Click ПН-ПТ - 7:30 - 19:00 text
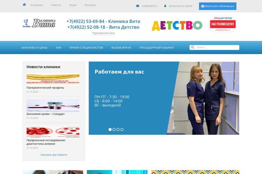This screenshot has height=174, width=262. coord(112,97)
